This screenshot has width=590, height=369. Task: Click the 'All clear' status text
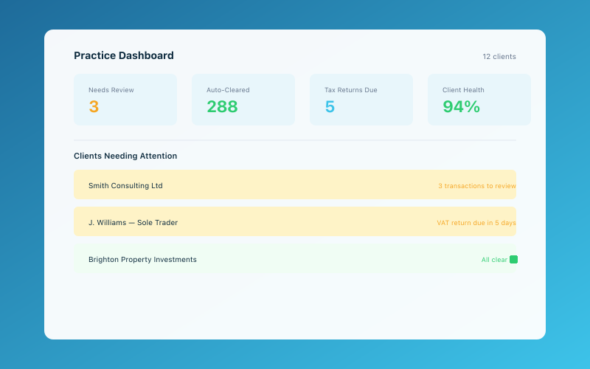[494, 260]
